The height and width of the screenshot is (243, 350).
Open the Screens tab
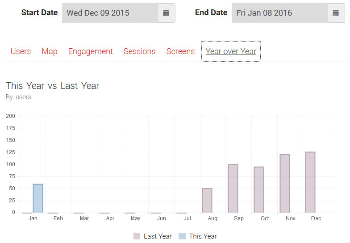pyautogui.click(x=180, y=51)
